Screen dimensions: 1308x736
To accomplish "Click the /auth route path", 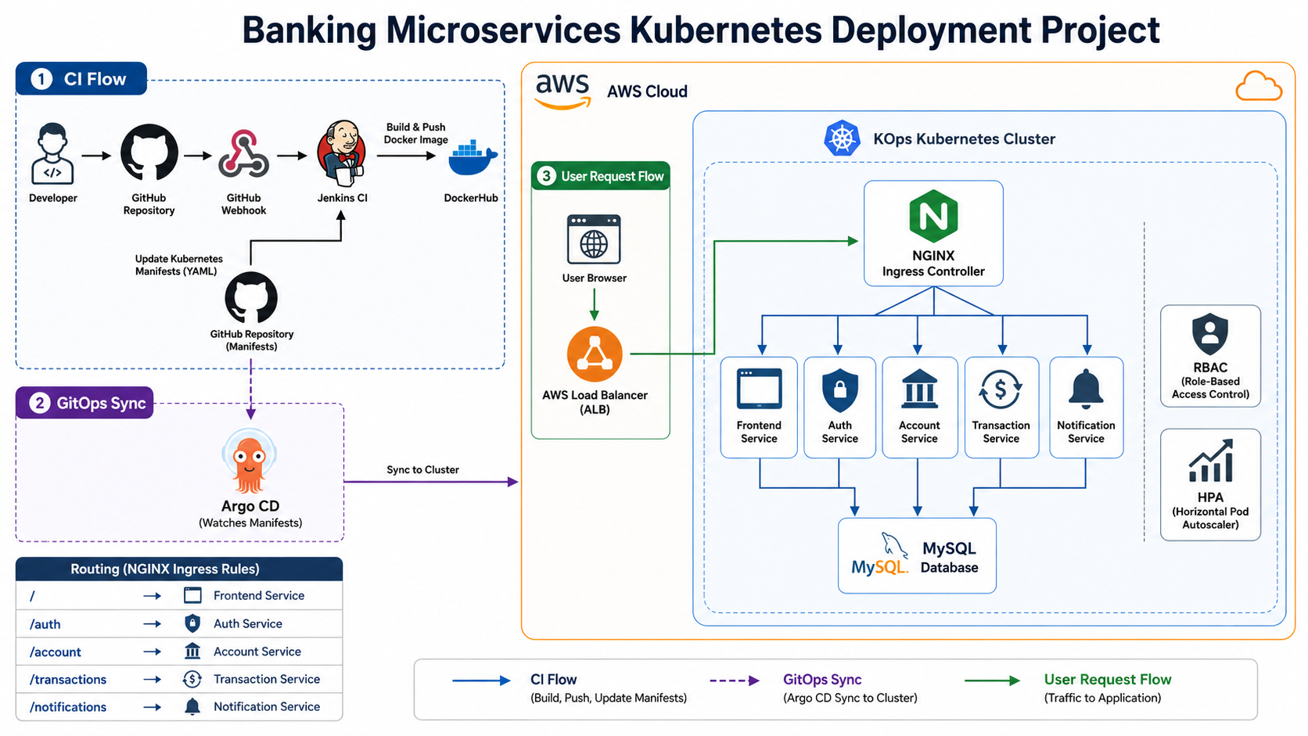I will click(x=45, y=624).
